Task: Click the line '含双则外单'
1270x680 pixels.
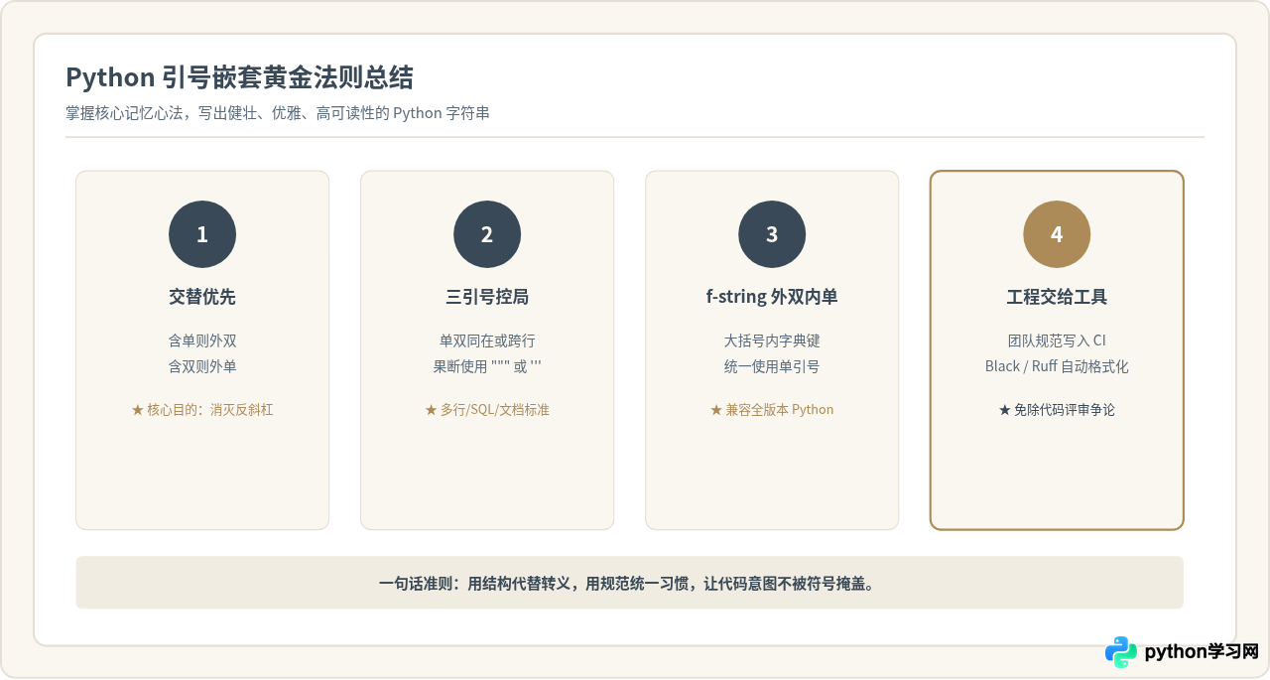Action: click(202, 366)
